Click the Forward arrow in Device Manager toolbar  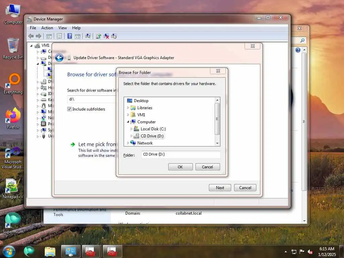[39, 36]
